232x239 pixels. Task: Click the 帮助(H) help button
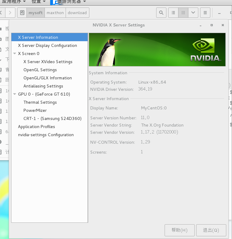point(180,230)
